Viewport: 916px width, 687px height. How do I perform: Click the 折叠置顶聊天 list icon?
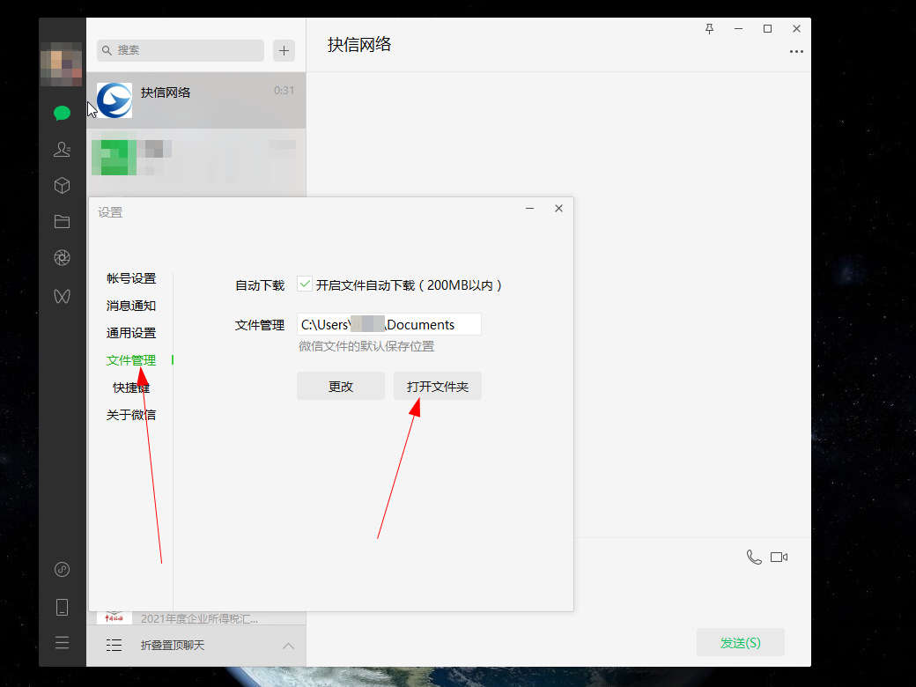(114, 645)
